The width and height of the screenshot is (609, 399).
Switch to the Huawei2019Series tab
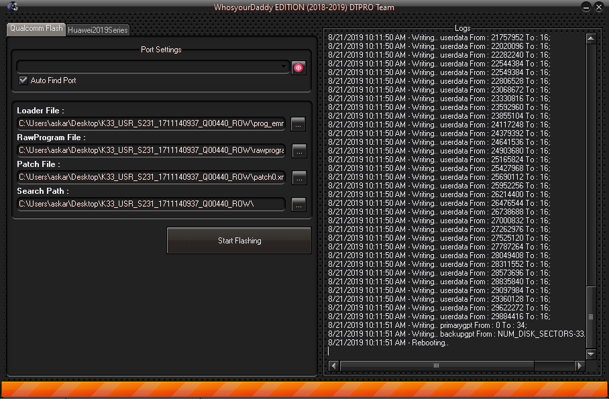97,30
